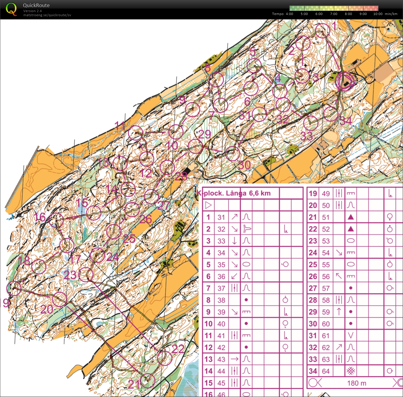403x397 pixels.
Task: Click the north-east arrow symbol in row 1
Action: [234, 217]
